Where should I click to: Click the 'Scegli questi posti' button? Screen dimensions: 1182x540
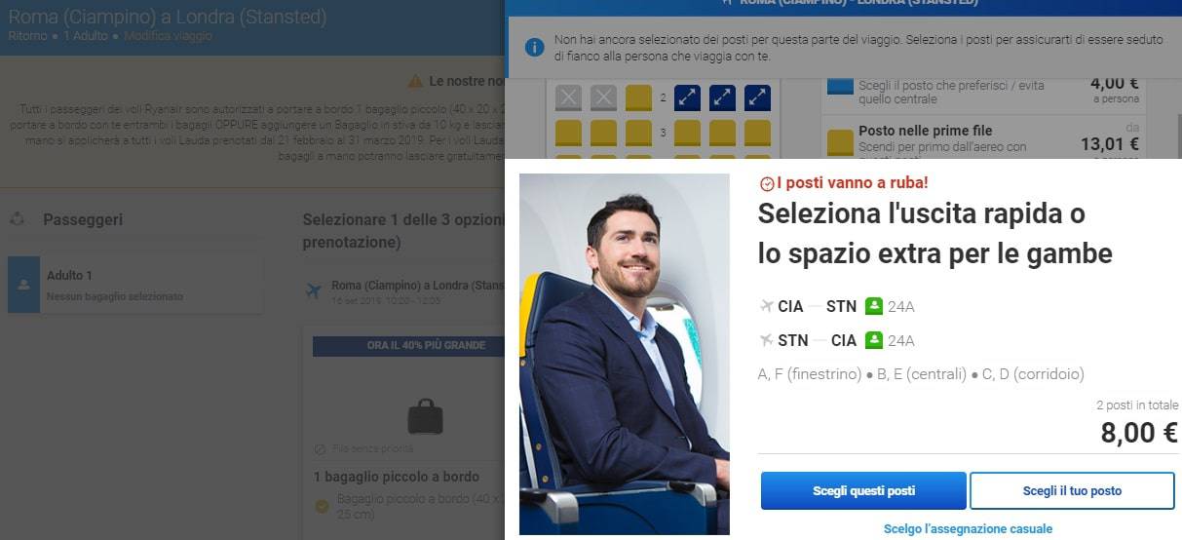(x=863, y=491)
